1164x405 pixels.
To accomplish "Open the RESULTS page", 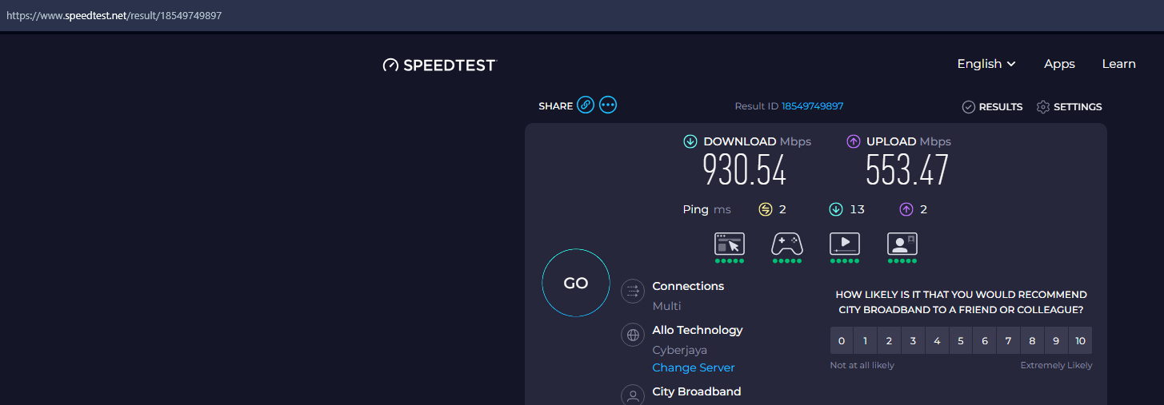I will [992, 106].
